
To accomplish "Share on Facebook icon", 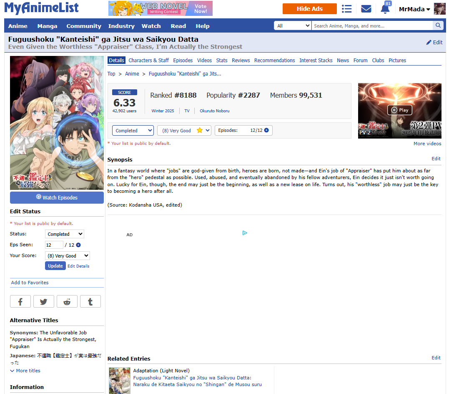I will [x=20, y=302].
